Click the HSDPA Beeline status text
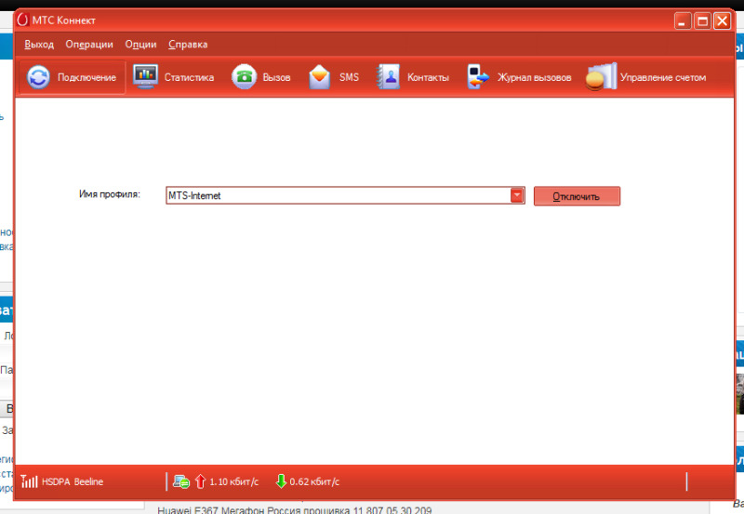This screenshot has width=744, height=514. pos(73,481)
